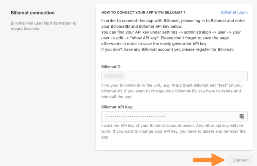Click the blurred BillomatID value
Screen dimensions: 257x166
(114, 76)
